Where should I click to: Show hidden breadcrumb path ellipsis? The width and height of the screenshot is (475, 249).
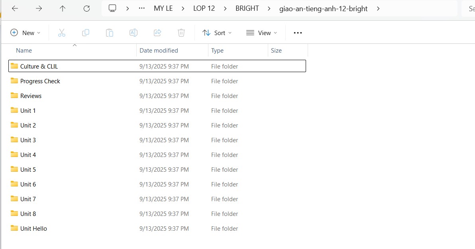click(x=141, y=8)
